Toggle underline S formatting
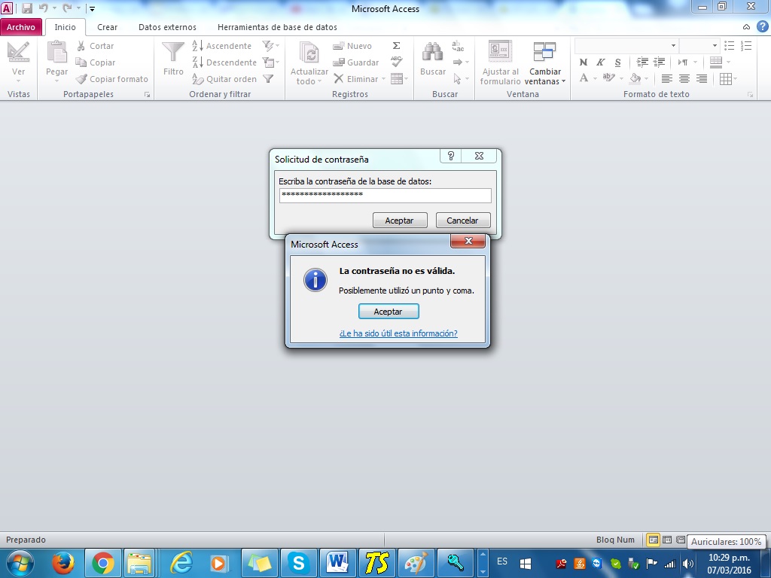This screenshot has width=771, height=578. 617,62
